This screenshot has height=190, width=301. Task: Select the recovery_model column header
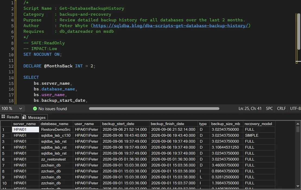[x=259, y=124]
